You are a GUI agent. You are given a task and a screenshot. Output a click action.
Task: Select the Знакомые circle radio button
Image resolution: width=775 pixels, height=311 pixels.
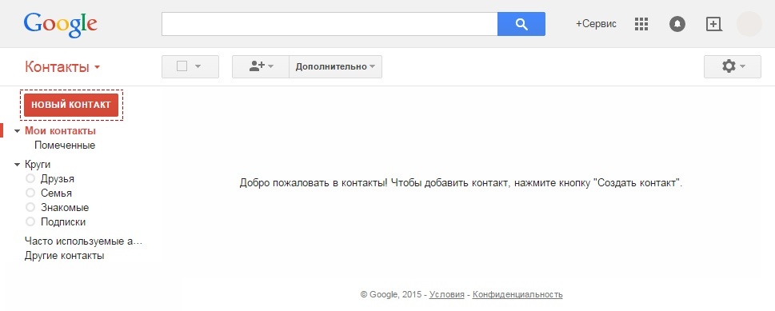click(x=30, y=207)
